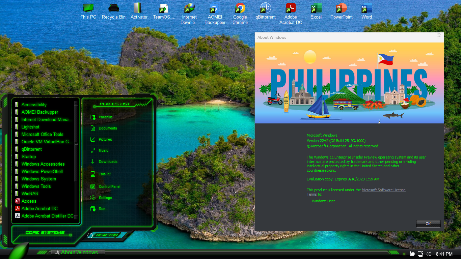
Task: Click the Pictures icon in Places List
Action: coord(93,139)
